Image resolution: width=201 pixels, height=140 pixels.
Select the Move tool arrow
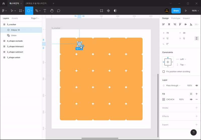coord(12,11)
